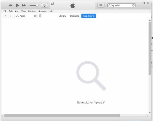
Task: Expand the Apps media type dropdown
Action: click(x=26, y=16)
